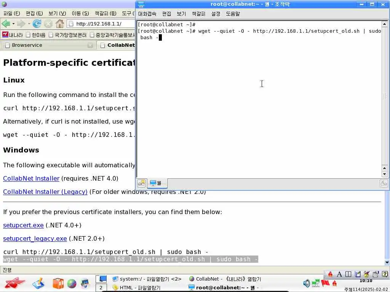
Task: Click browser page scrollbar down arrow
Action: point(387,262)
